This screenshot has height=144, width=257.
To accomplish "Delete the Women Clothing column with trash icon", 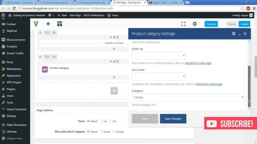I will [x=118, y=37].
